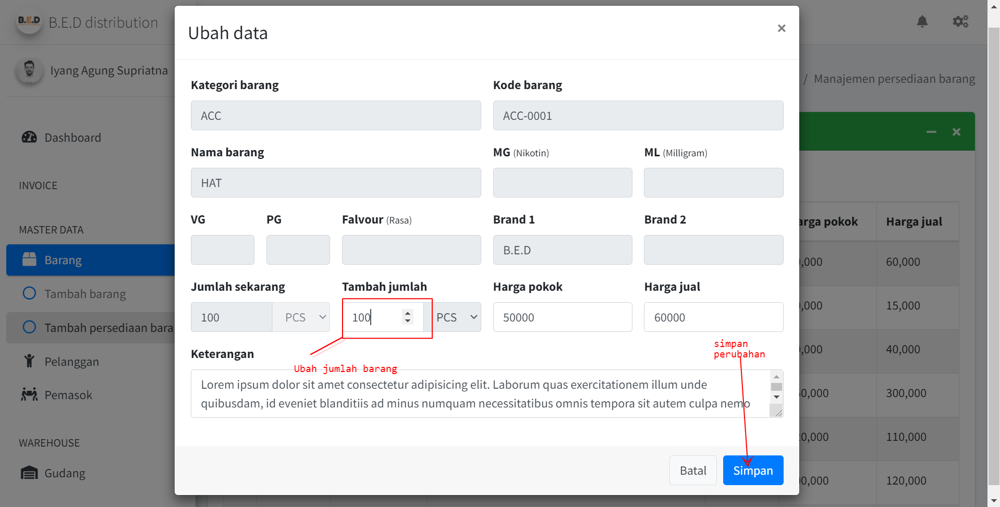Click the page vertical scrollbar
The image size is (1000, 507).
click(994, 255)
